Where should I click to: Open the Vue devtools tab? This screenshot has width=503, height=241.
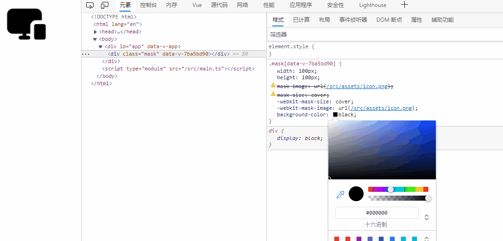[x=197, y=5]
